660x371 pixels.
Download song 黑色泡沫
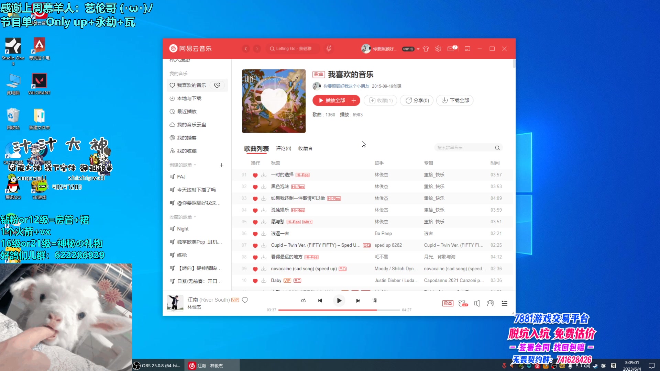tap(264, 187)
